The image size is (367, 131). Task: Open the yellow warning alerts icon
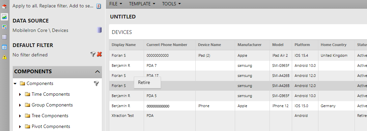click(4, 57)
